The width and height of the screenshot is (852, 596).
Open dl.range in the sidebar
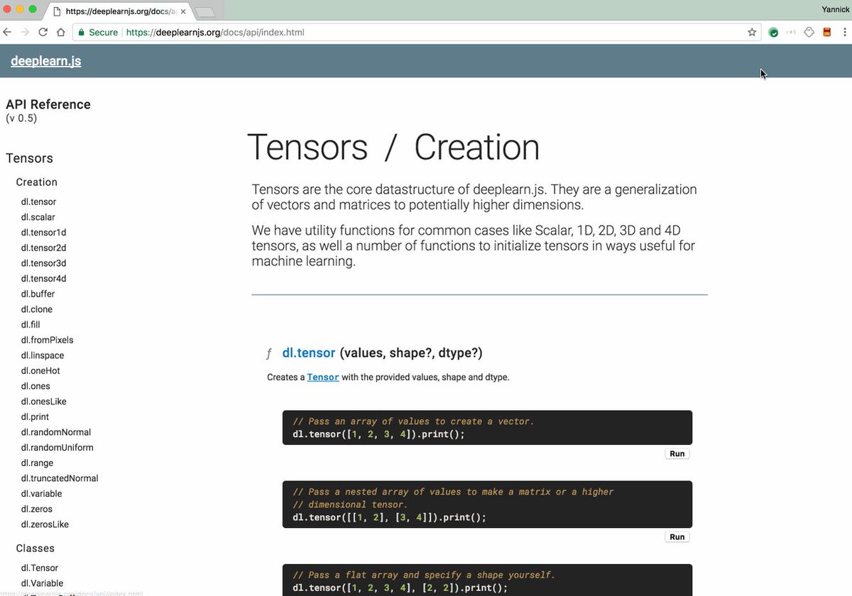pyautogui.click(x=37, y=463)
